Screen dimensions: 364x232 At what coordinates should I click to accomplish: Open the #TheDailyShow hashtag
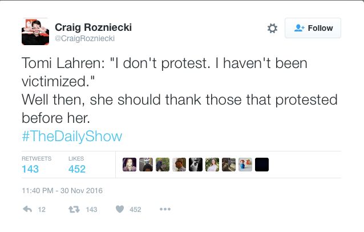click(x=72, y=137)
